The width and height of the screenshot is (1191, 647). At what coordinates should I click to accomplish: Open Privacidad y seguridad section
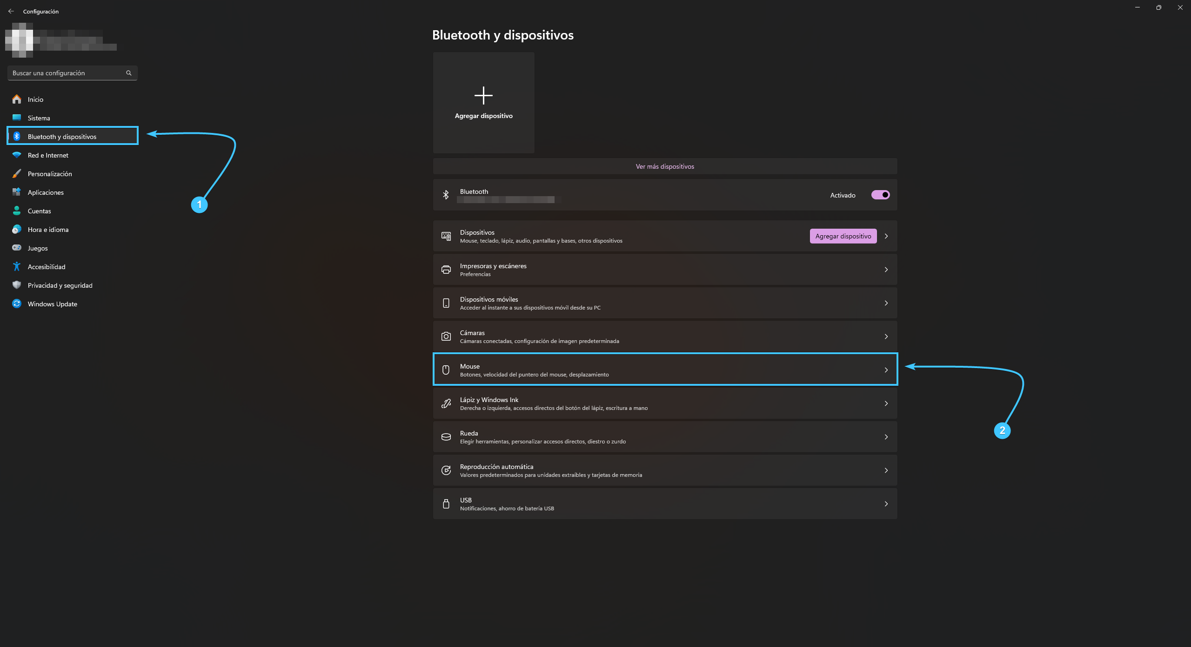tap(73, 285)
